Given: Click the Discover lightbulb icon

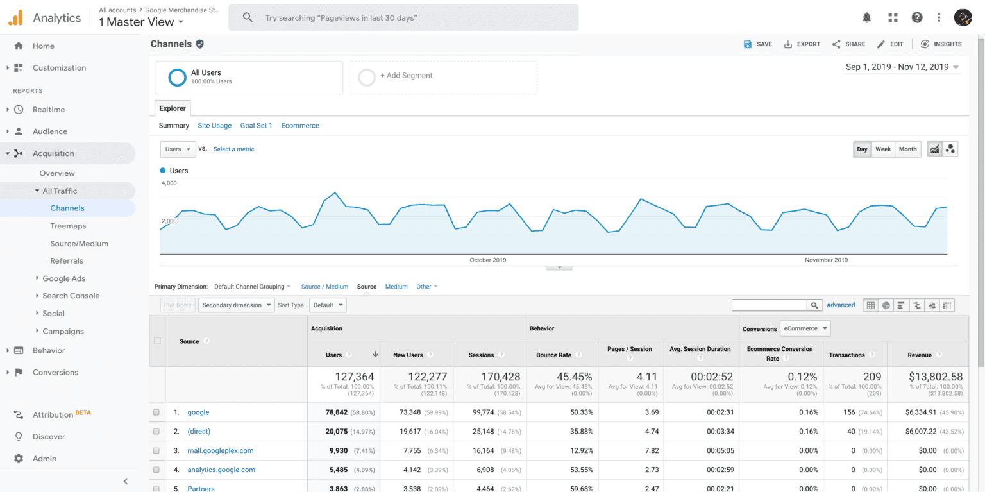Looking at the screenshot, I should click(19, 437).
